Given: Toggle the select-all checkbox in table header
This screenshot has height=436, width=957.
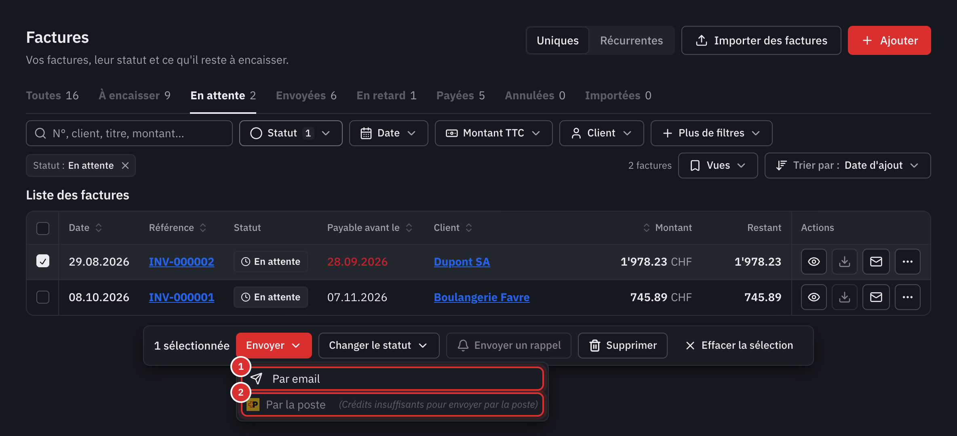Looking at the screenshot, I should point(43,228).
